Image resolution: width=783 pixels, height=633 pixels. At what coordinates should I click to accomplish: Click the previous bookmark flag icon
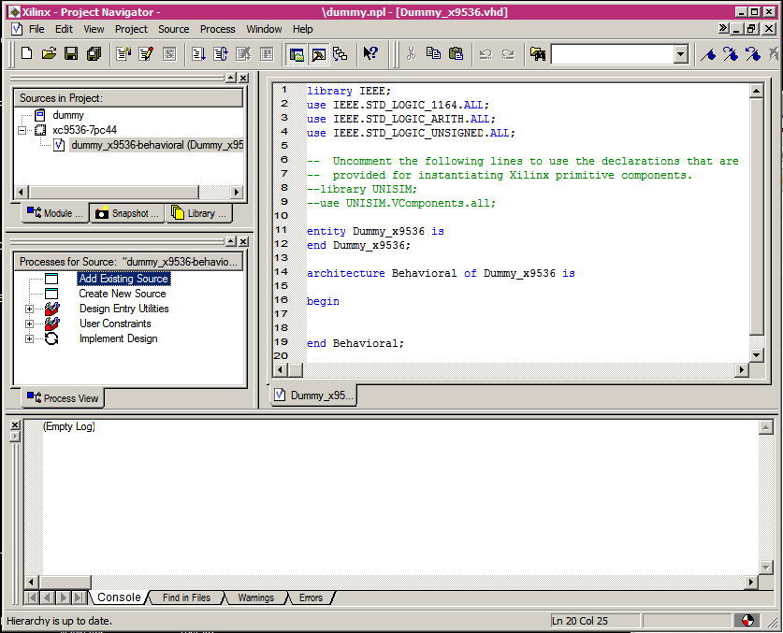753,53
